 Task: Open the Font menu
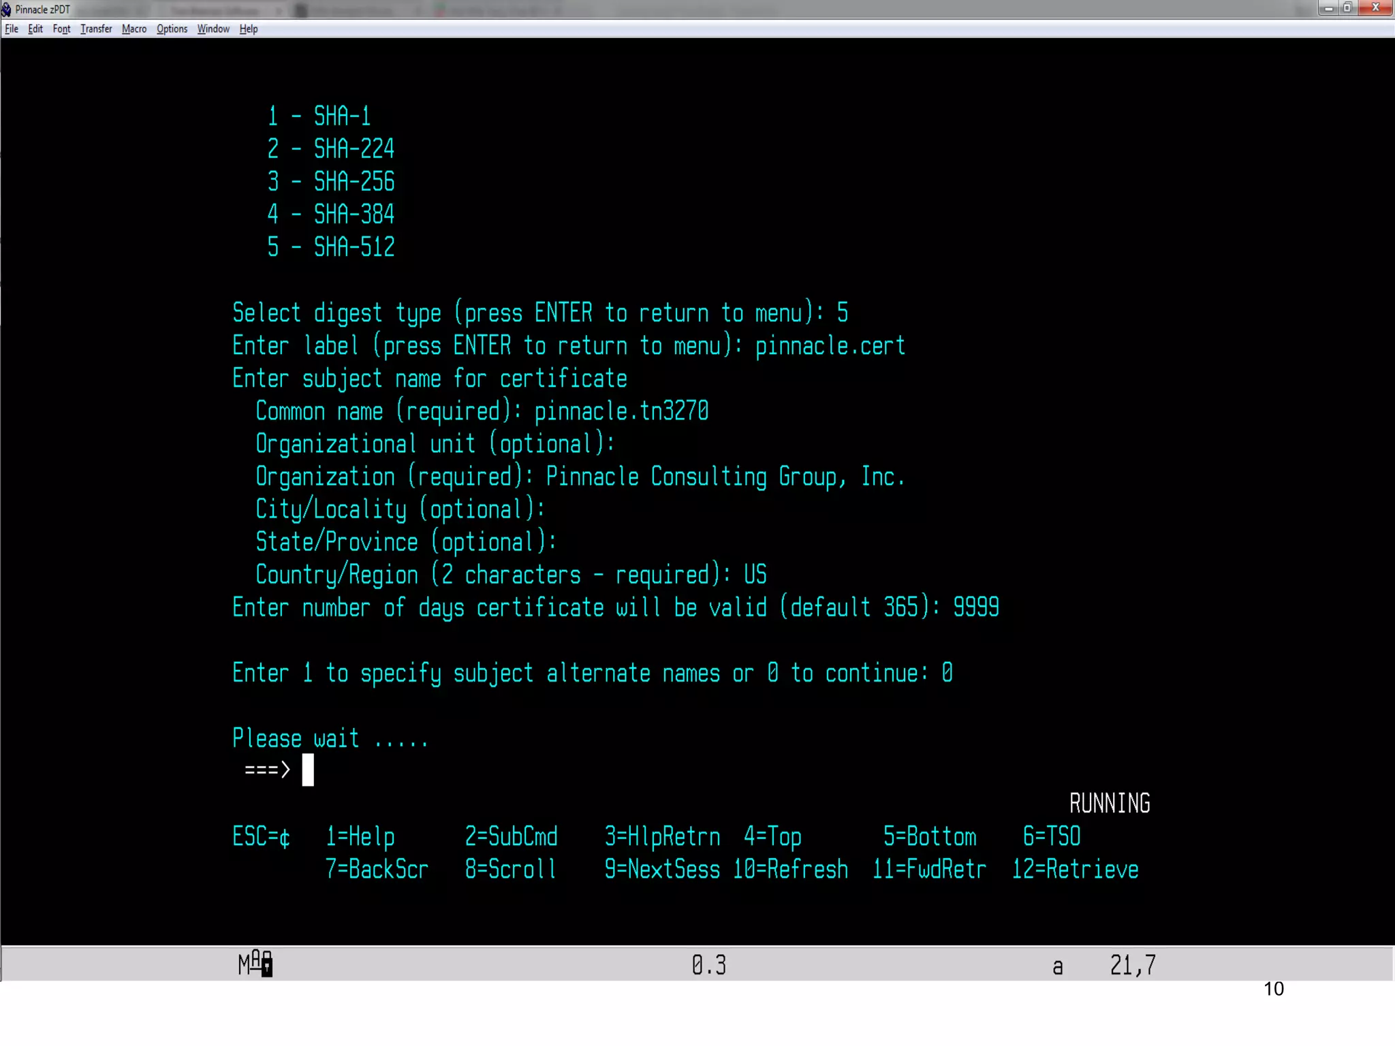tap(61, 29)
